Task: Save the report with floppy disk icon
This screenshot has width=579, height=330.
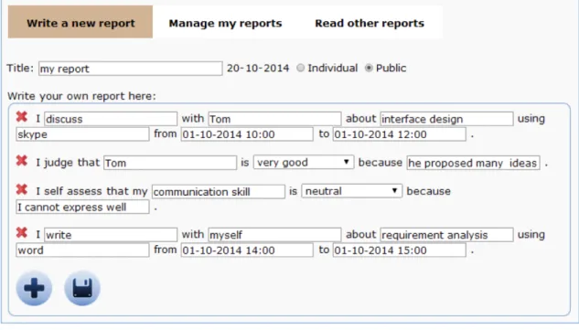Action: 82,288
